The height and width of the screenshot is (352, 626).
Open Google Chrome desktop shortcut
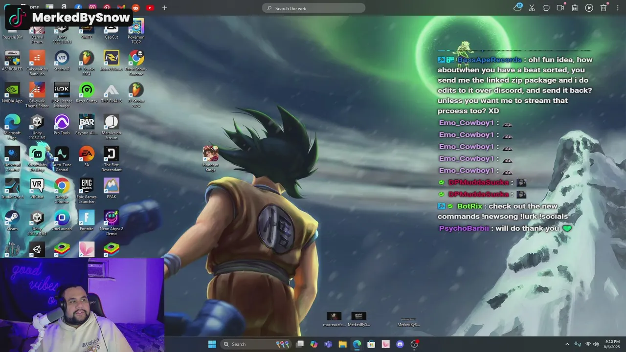tap(62, 191)
